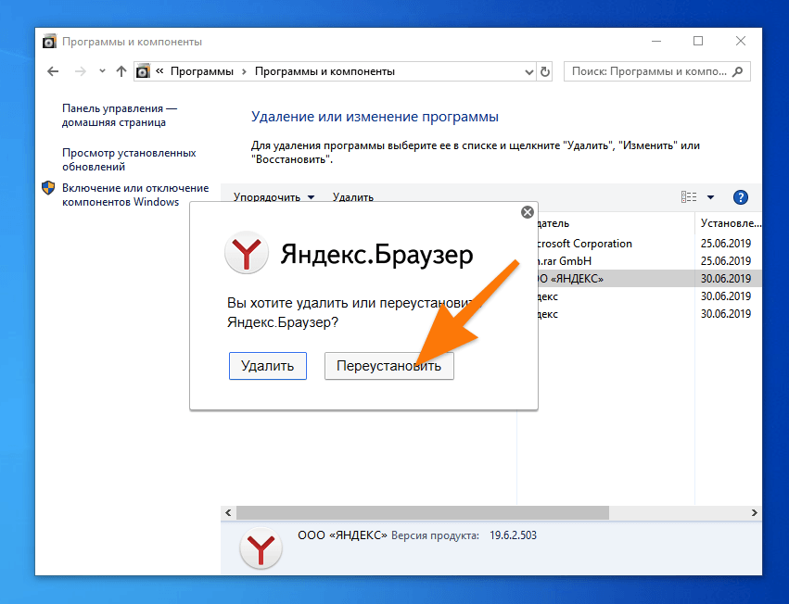Screen dimensions: 789x604
Task: Click the horizontal scrollbar thumb
Action: [423, 512]
